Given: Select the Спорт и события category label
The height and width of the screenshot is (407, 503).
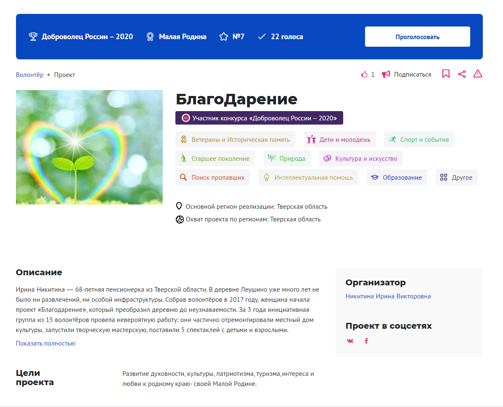Looking at the screenshot, I should click(x=424, y=140).
